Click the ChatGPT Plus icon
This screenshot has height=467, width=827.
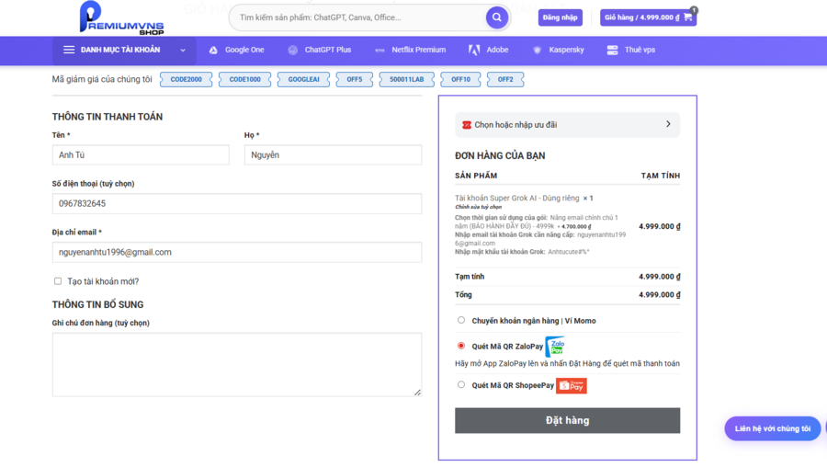[x=293, y=51]
